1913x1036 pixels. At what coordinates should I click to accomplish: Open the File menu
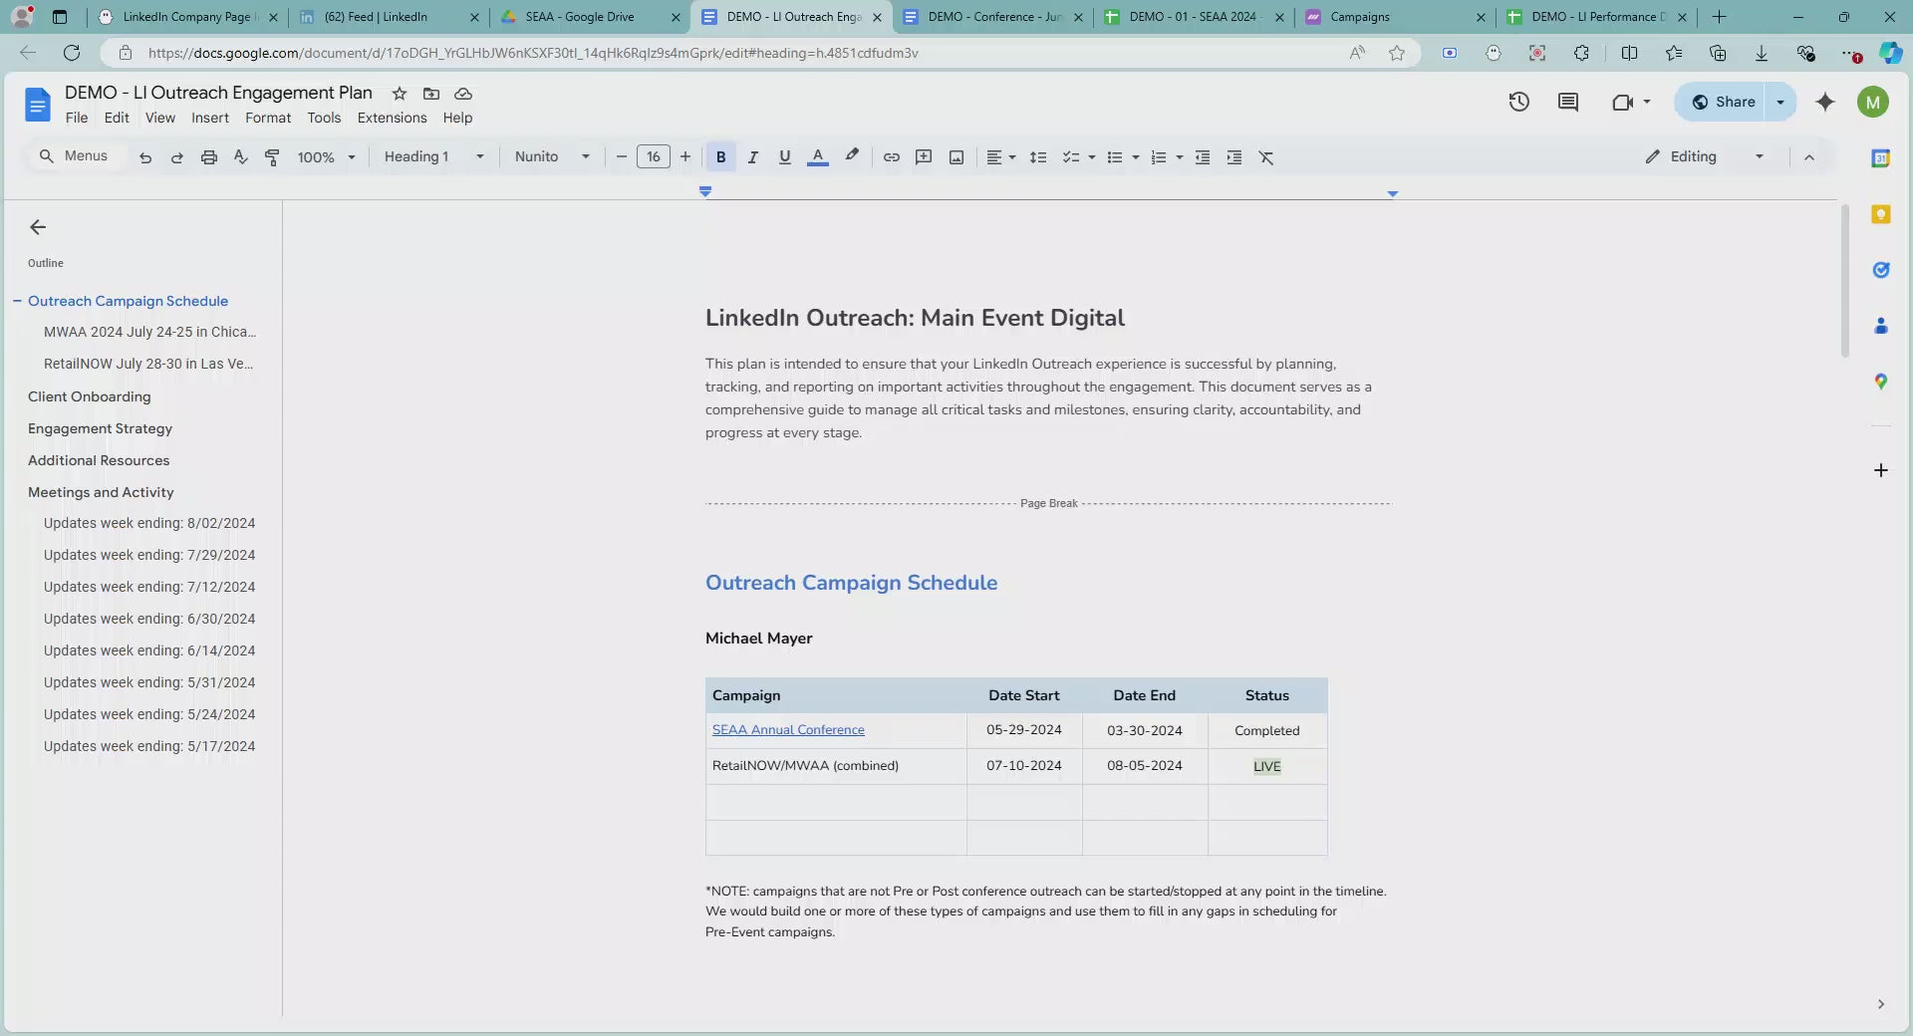[77, 118]
